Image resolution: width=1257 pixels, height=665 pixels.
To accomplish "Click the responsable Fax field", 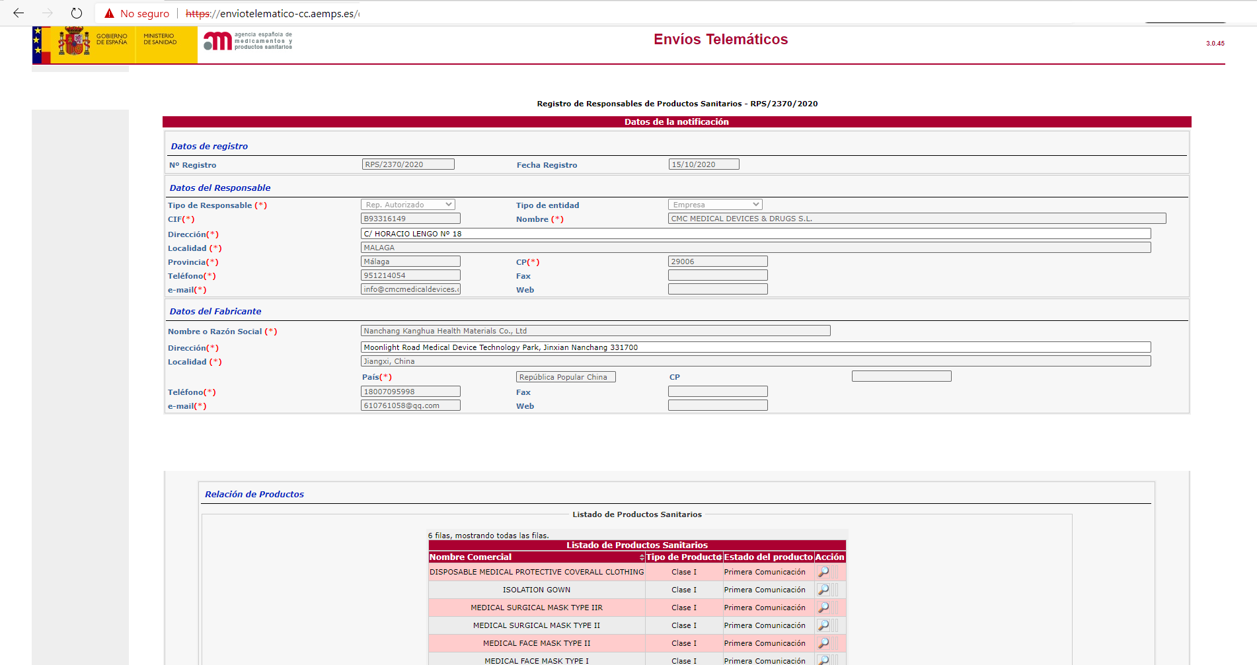I will point(718,275).
